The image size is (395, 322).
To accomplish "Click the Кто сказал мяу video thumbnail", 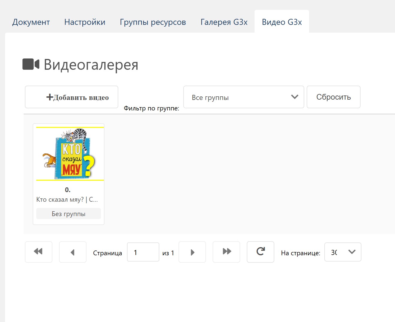I will (x=70, y=154).
